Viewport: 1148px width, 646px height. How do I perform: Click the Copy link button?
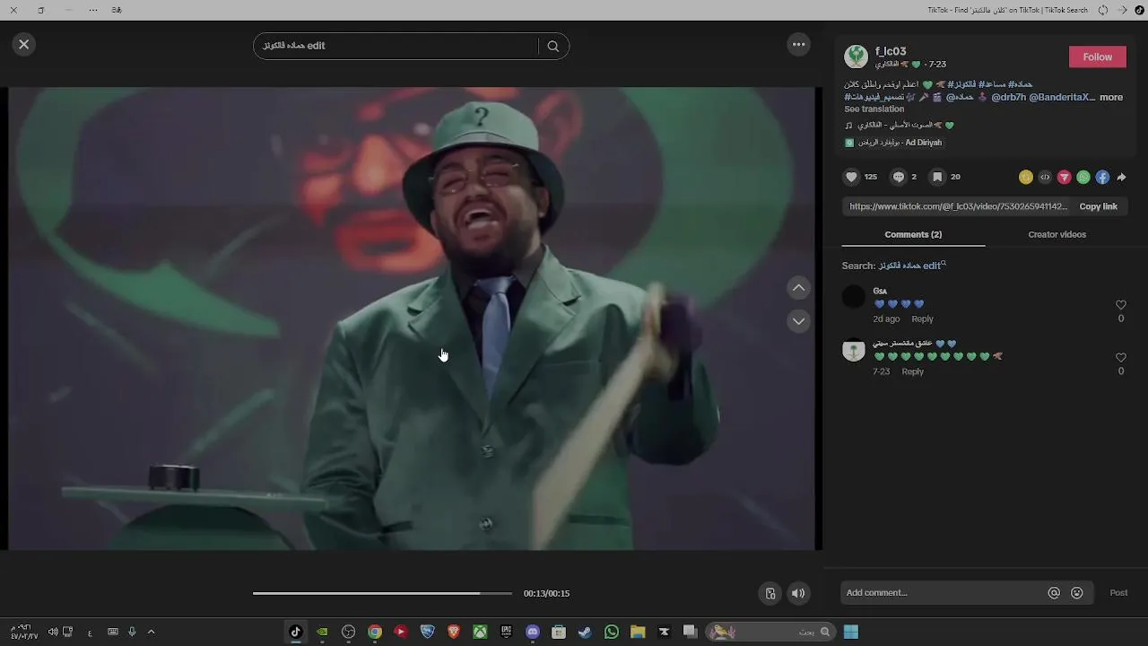(1098, 206)
